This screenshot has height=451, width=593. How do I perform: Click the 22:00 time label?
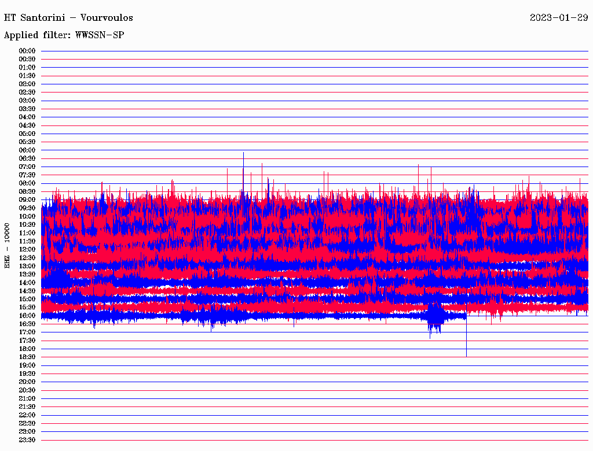27,415
